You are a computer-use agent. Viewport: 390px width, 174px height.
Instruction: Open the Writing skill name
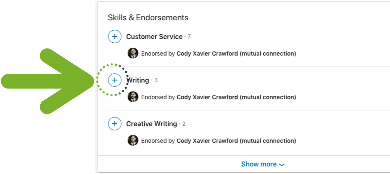pyautogui.click(x=138, y=80)
